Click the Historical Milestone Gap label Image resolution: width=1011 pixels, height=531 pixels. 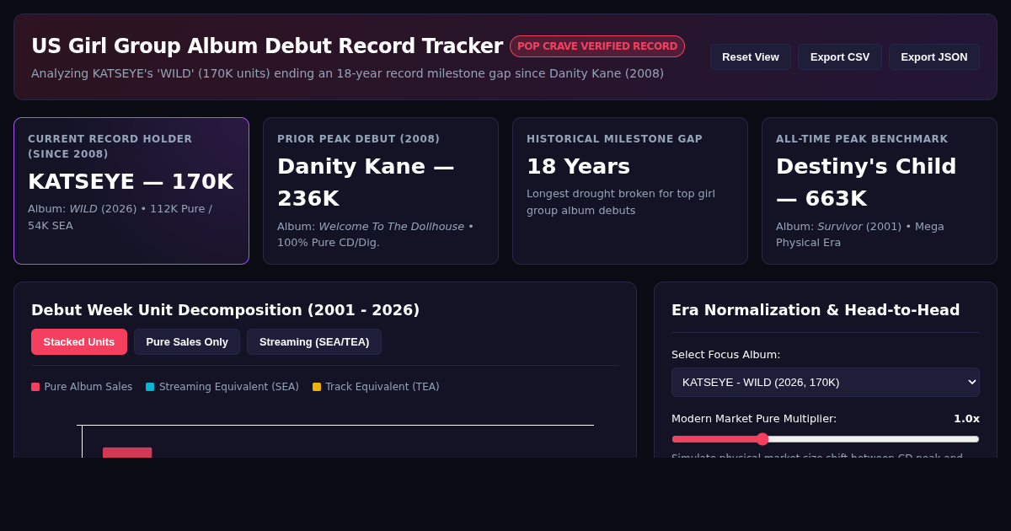pos(615,139)
